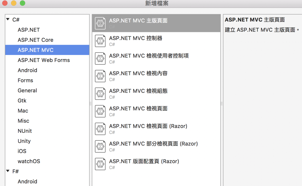Click the 版面配置頁 (Razor) template icon
Screen dimensions: 302x186
point(100,164)
